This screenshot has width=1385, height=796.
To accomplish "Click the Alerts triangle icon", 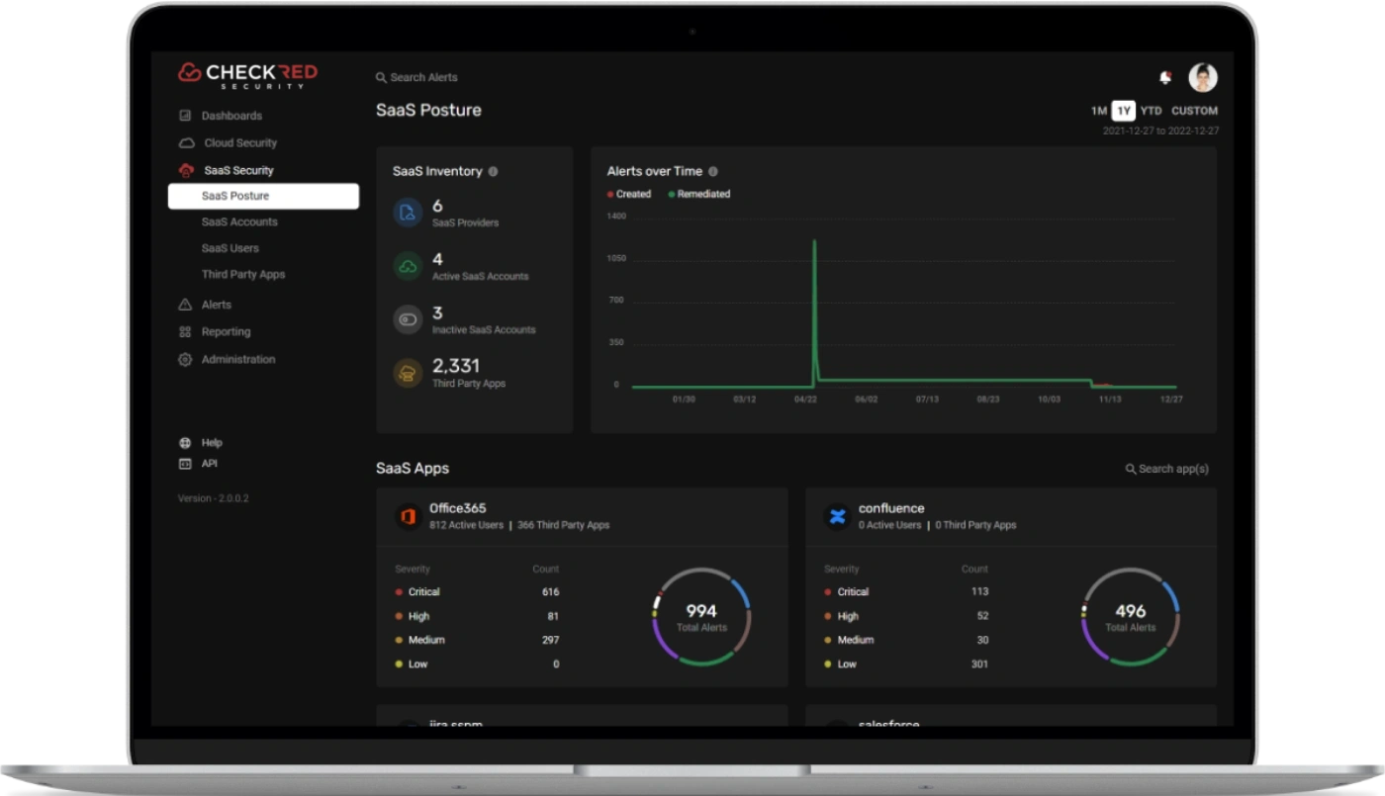I will pos(185,305).
